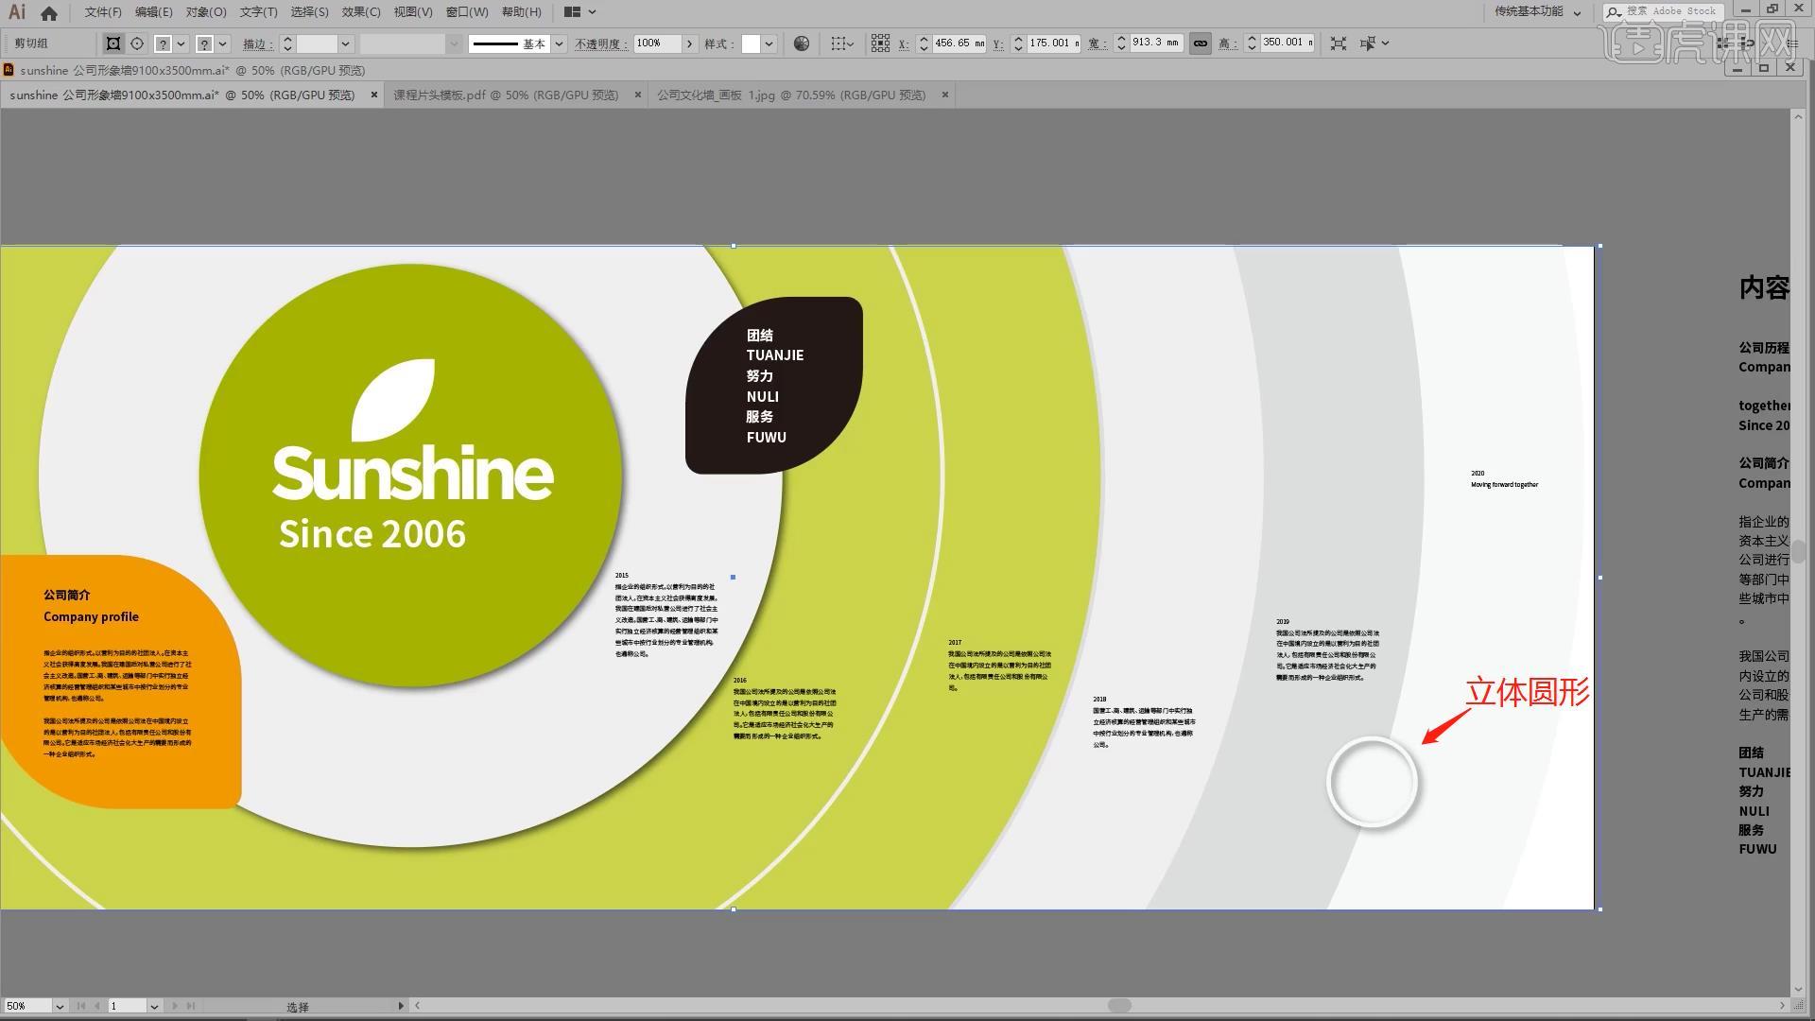Open the 效果(C) menu

360,12
